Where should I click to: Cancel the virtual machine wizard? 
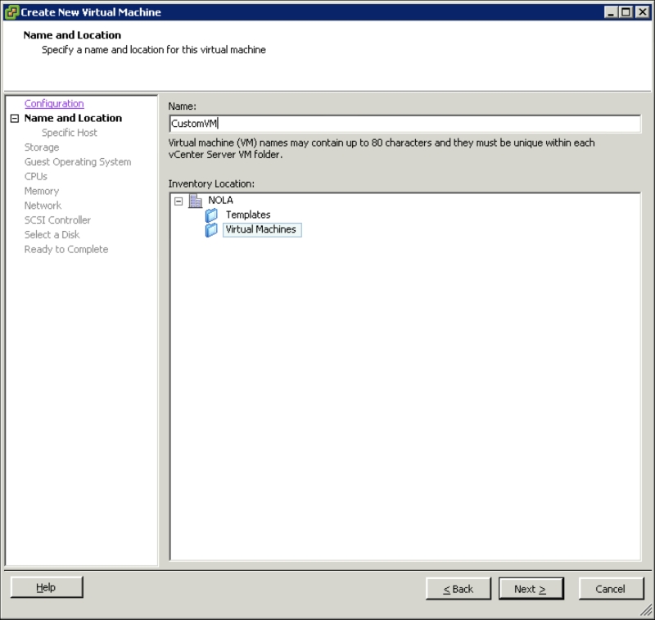tap(611, 589)
